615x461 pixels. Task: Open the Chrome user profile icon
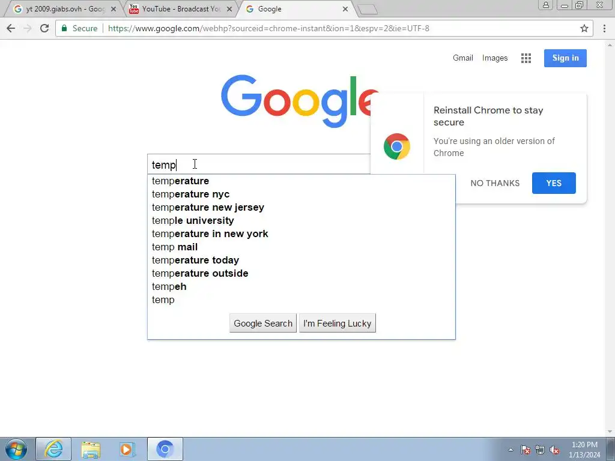click(x=545, y=5)
